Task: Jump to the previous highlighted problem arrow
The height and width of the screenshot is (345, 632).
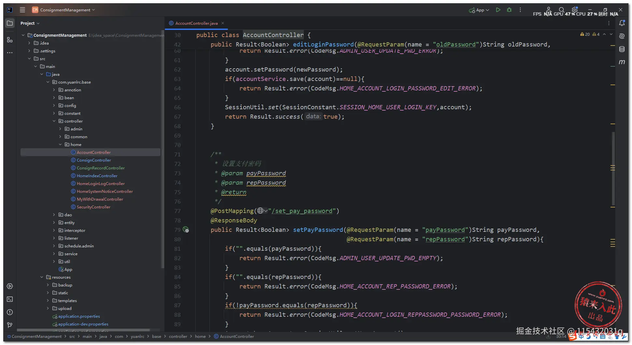Action: point(604,34)
